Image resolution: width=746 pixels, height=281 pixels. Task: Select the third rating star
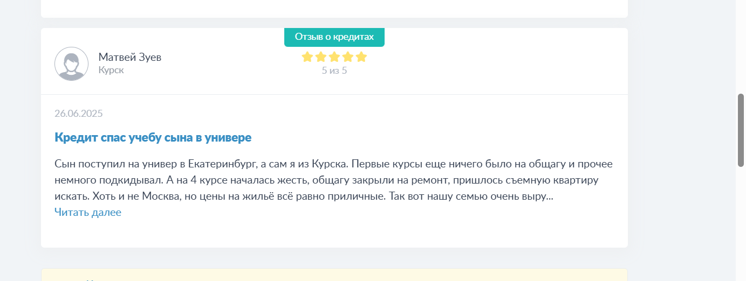(x=334, y=57)
